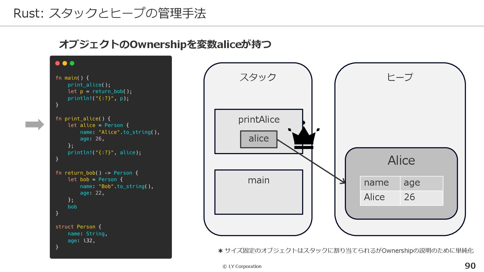This screenshot has width=484, height=272.
Task: Click the Alice heap object title
Action: point(401,160)
